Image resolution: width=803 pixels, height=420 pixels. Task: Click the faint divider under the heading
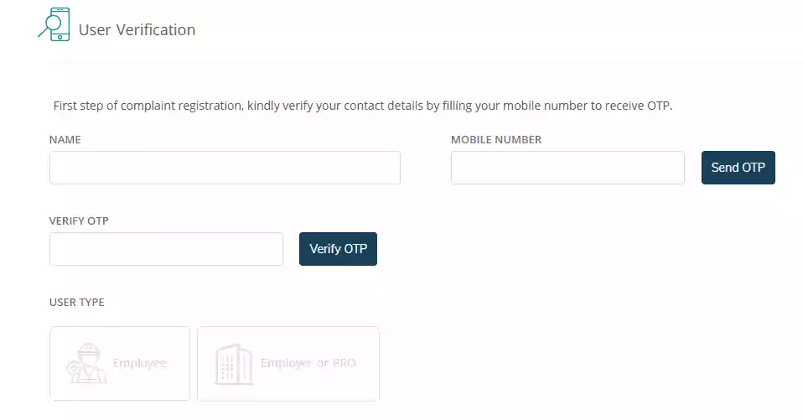click(426, 63)
